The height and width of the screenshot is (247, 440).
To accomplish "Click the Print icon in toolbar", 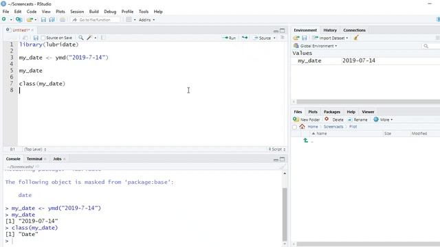I will [63, 20].
